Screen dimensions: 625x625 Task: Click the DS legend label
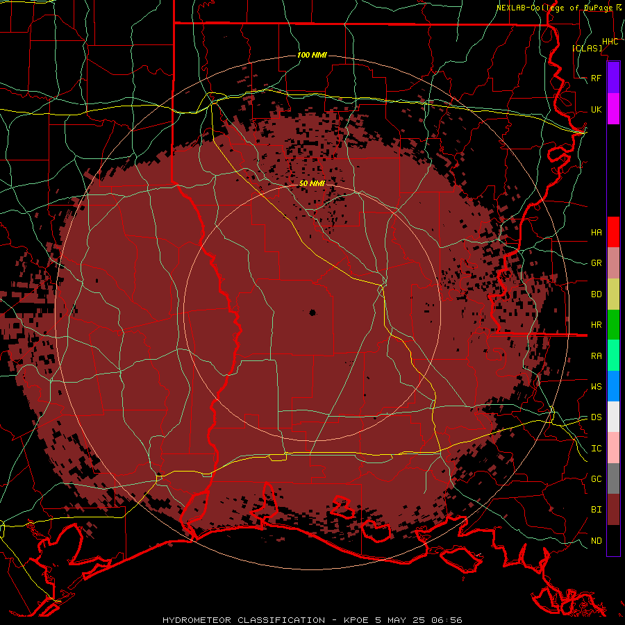click(597, 417)
